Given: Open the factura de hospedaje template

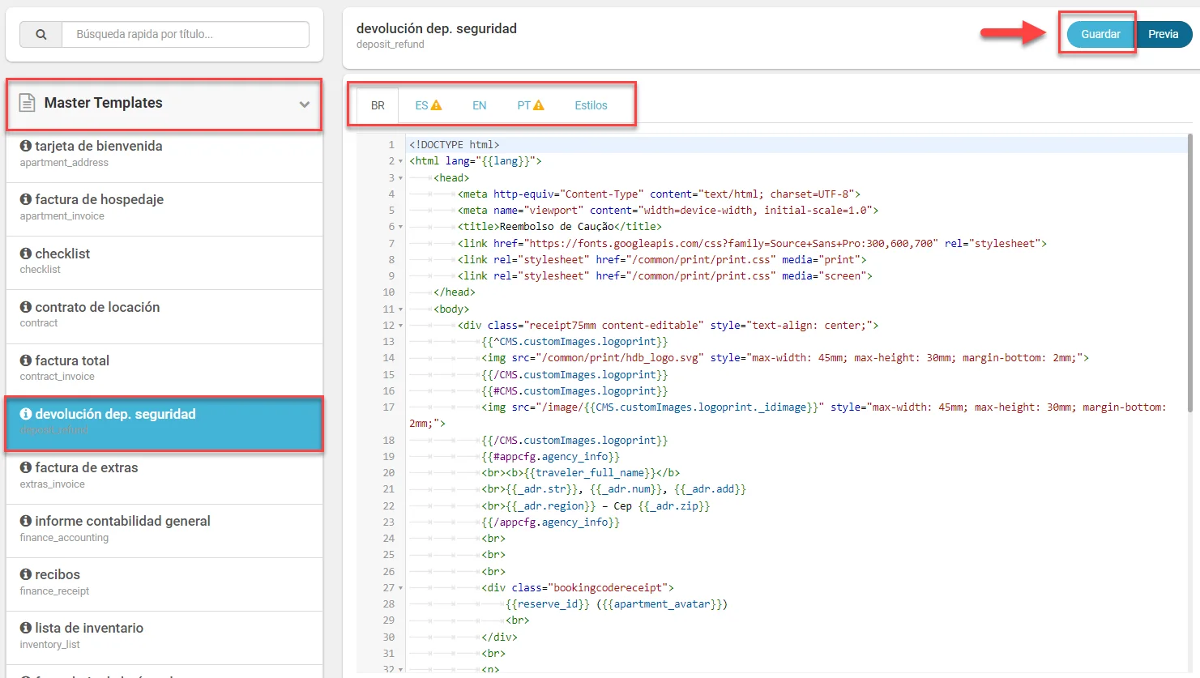Looking at the screenshot, I should (164, 209).
